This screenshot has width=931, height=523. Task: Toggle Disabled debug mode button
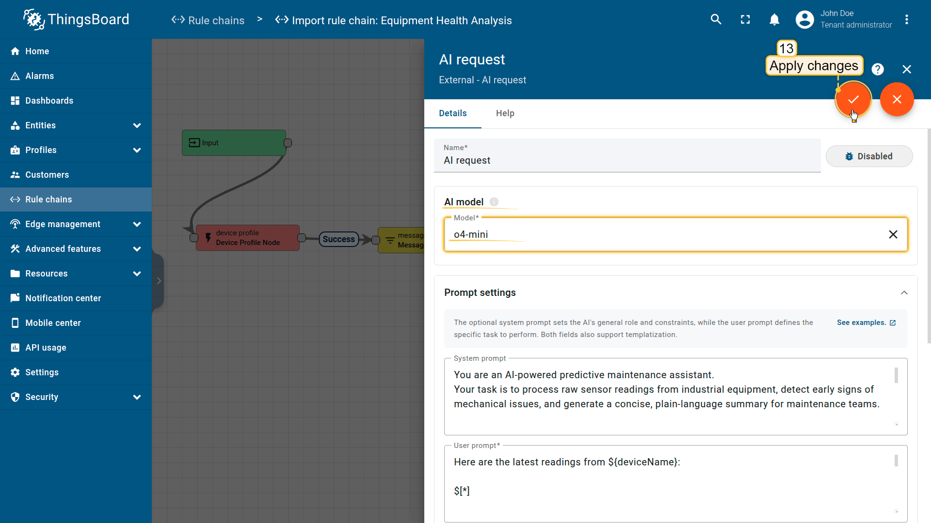coord(869,156)
